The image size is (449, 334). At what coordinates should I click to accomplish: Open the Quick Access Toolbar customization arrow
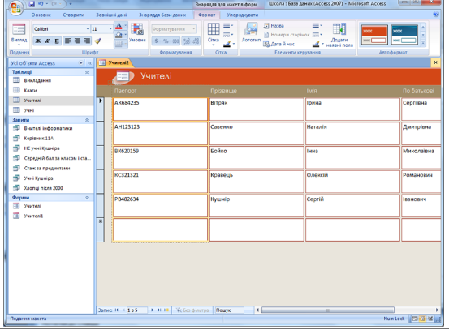(71, 4)
